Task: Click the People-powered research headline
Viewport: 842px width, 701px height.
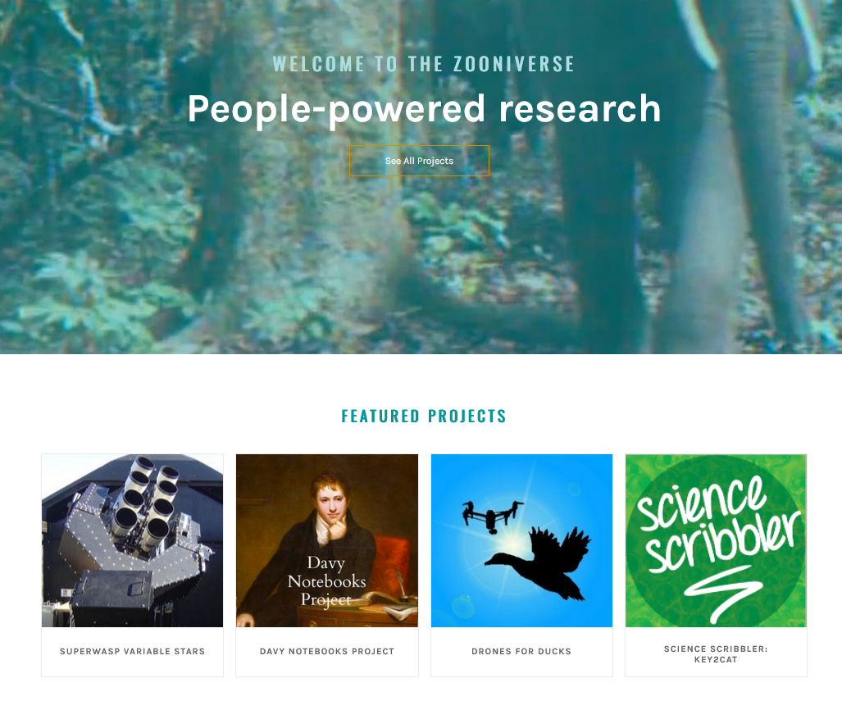Action: [x=424, y=109]
